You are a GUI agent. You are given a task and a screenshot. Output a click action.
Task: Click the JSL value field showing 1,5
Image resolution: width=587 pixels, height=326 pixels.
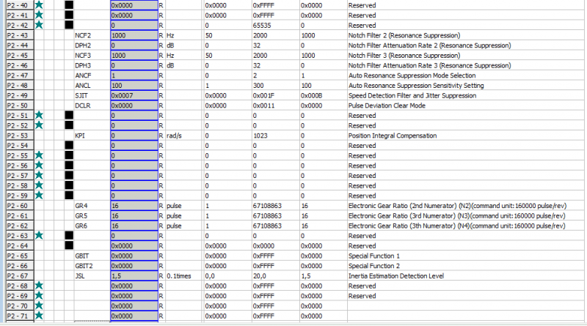click(133, 276)
